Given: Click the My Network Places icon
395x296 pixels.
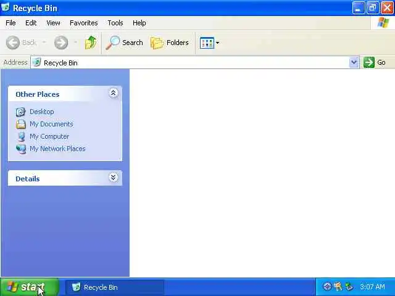Looking at the screenshot, I should point(21,149).
